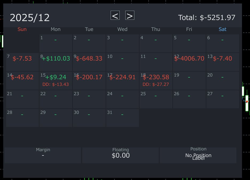The height and width of the screenshot is (180, 250).
Task: Click the DD: $-27.27 drawdown label
Action: [x=156, y=84]
